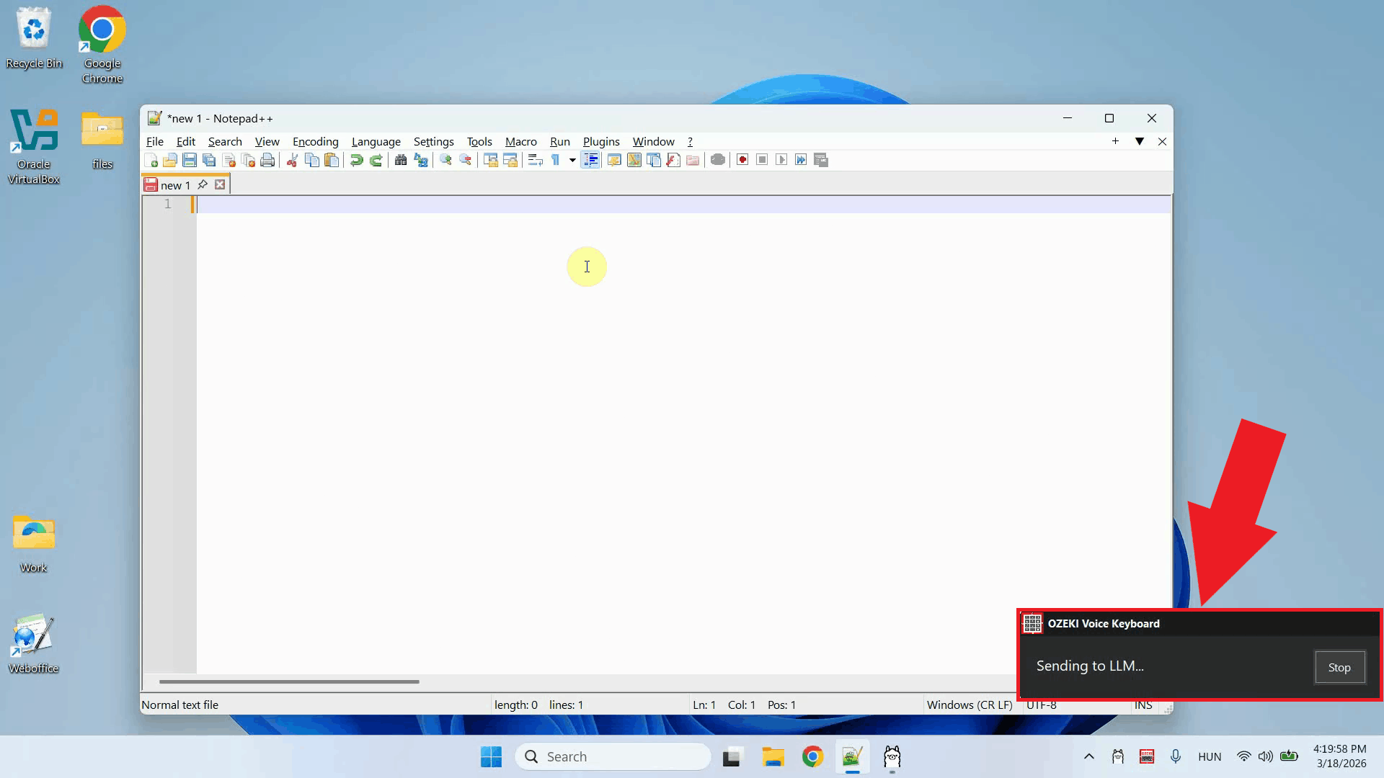1384x778 pixels.
Task: Toggle word wrap toolbar button
Action: coord(535,160)
